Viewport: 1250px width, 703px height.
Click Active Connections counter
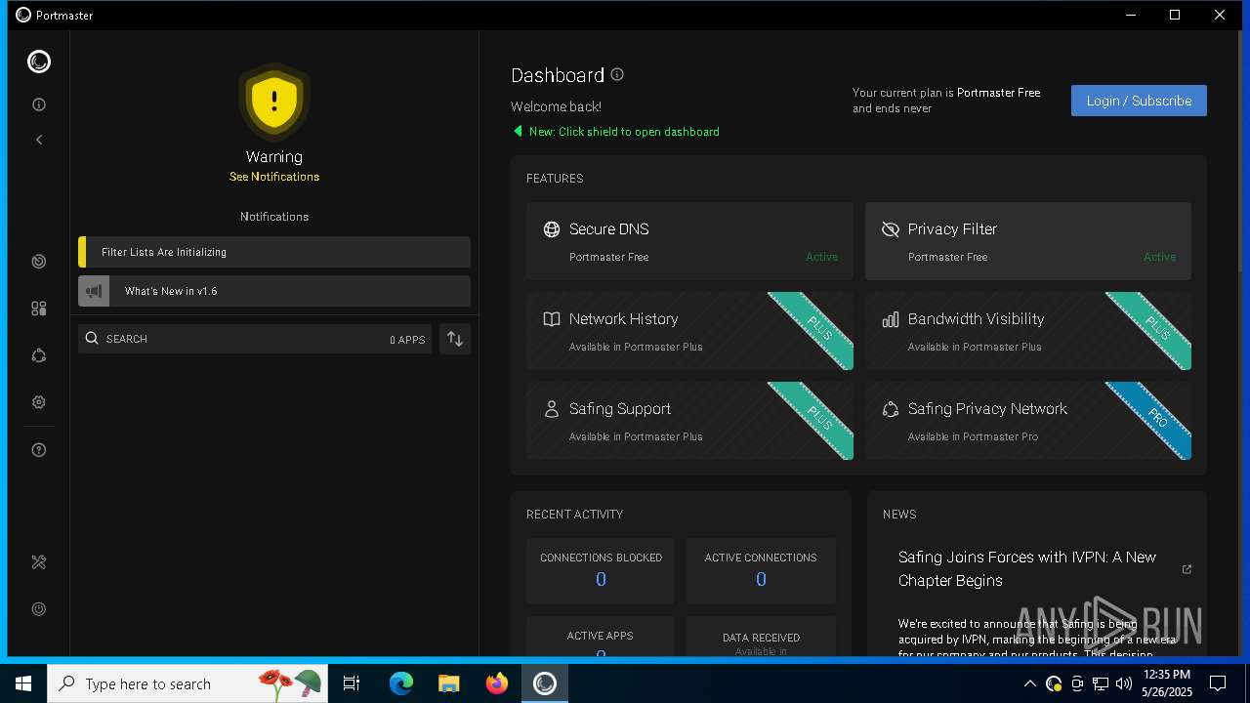[x=761, y=571]
